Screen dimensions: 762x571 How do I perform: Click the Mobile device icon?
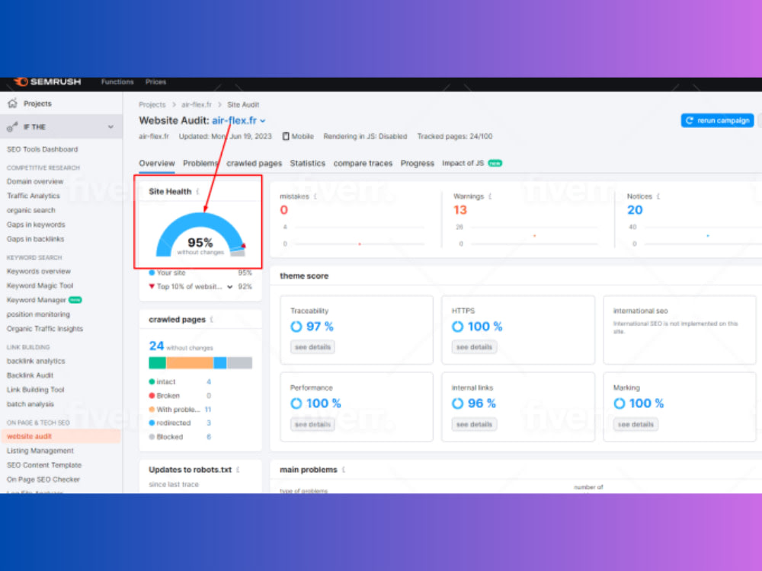pyautogui.click(x=286, y=136)
